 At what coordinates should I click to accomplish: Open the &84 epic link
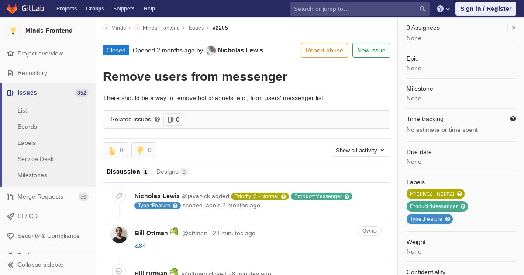(140, 246)
